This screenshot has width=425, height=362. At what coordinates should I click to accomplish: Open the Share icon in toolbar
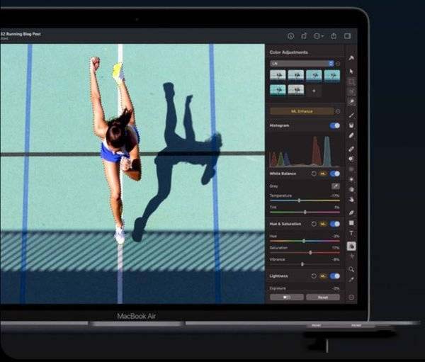click(333, 35)
